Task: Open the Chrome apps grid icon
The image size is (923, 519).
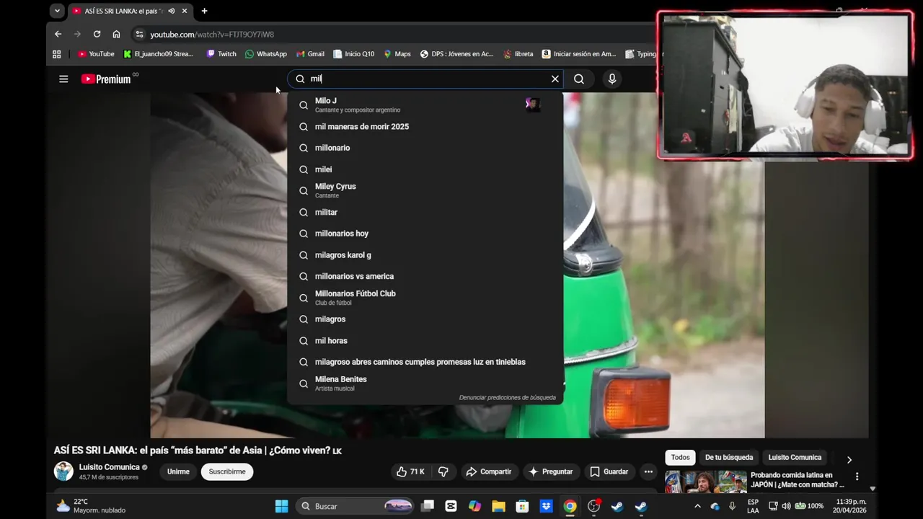Action: 57,54
